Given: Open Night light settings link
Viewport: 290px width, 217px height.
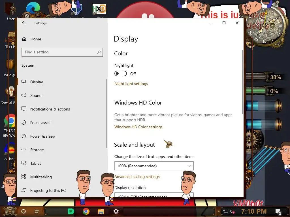Looking at the screenshot, I should point(131,84).
